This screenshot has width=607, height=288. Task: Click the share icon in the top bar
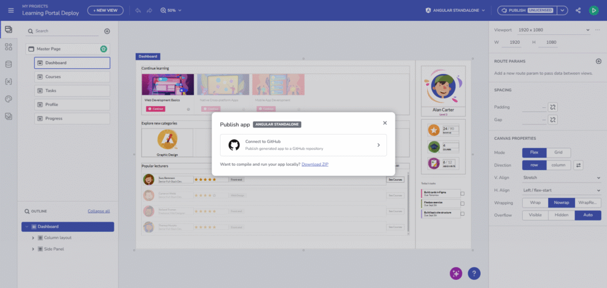578,11
